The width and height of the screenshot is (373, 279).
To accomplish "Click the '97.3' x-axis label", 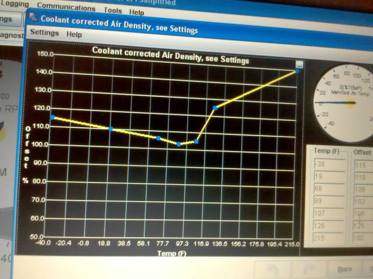I will (182, 244).
